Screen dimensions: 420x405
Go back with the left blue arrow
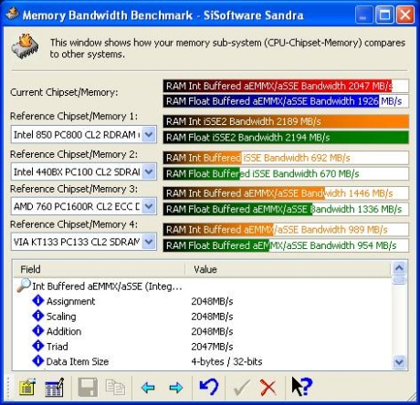[x=148, y=388]
